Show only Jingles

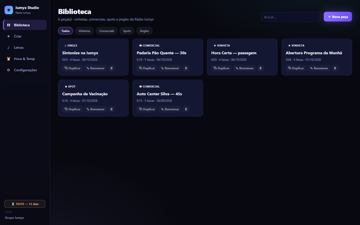144,31
